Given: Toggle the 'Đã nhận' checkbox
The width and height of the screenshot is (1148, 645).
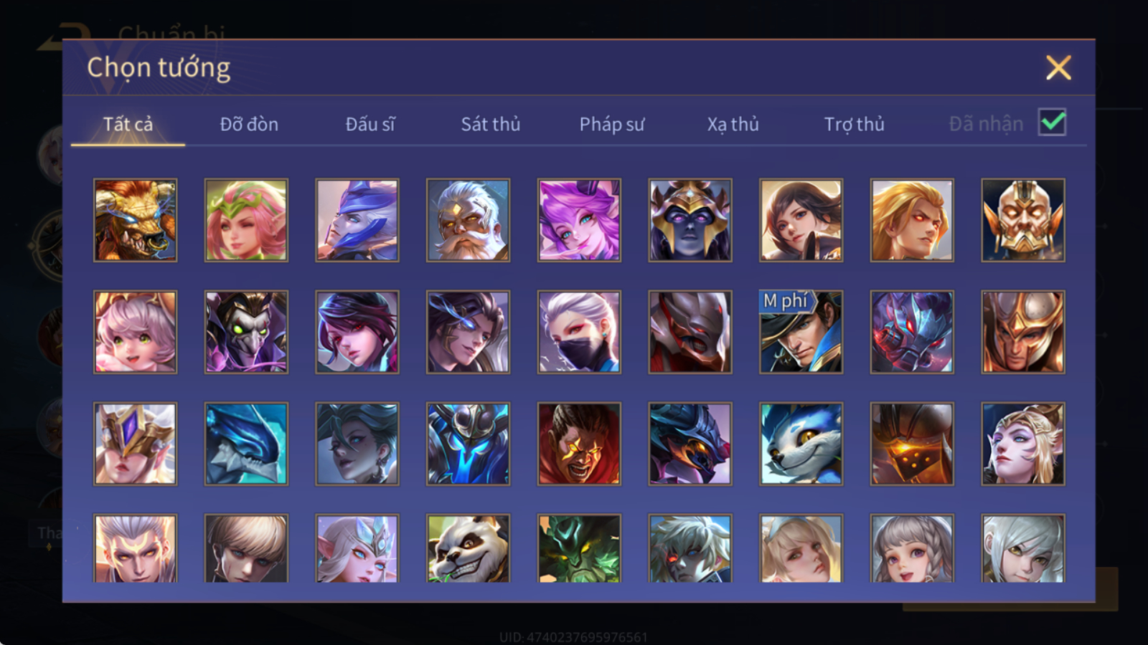Looking at the screenshot, I should click(x=1053, y=123).
